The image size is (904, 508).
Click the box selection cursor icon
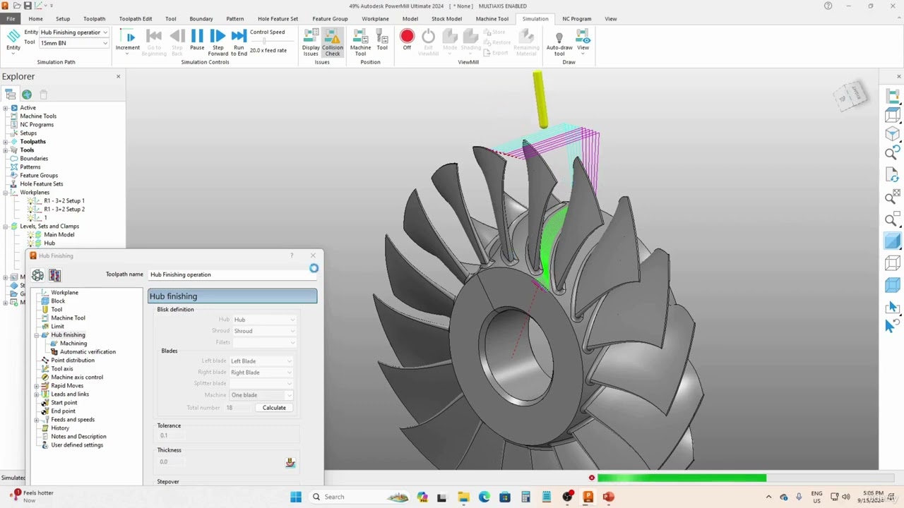[x=893, y=307]
